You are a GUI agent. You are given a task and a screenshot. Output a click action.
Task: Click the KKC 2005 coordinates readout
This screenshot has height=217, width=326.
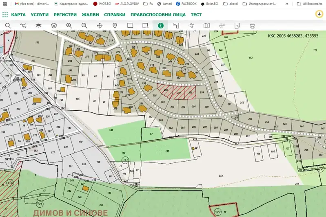tap(293, 36)
